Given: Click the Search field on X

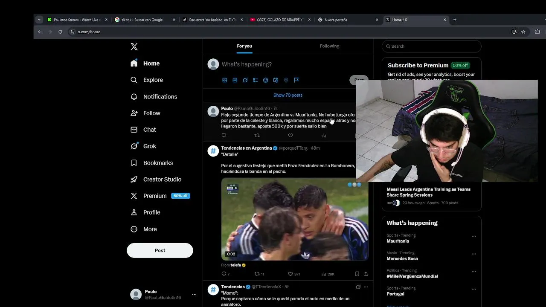Looking at the screenshot, I should coord(432,46).
